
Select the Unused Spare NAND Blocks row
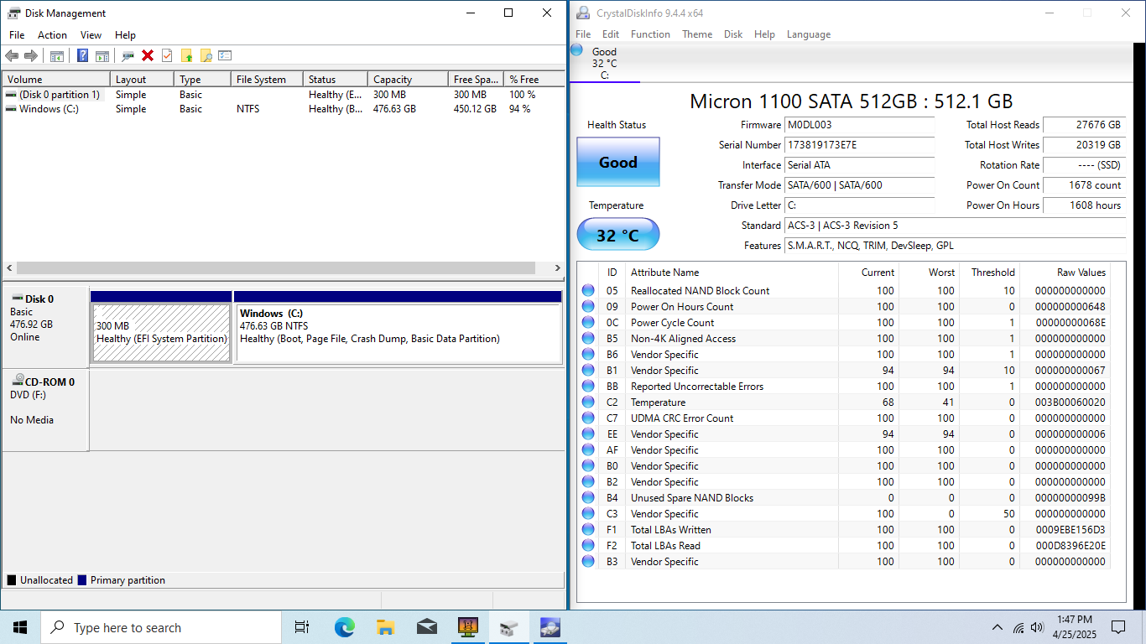coord(844,498)
